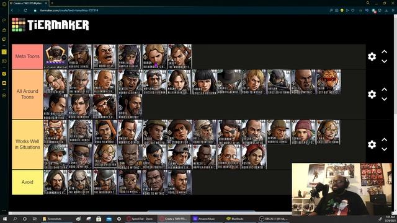Open settings gear for Works Well in Situations row
397x223 pixels.
click(x=372, y=144)
